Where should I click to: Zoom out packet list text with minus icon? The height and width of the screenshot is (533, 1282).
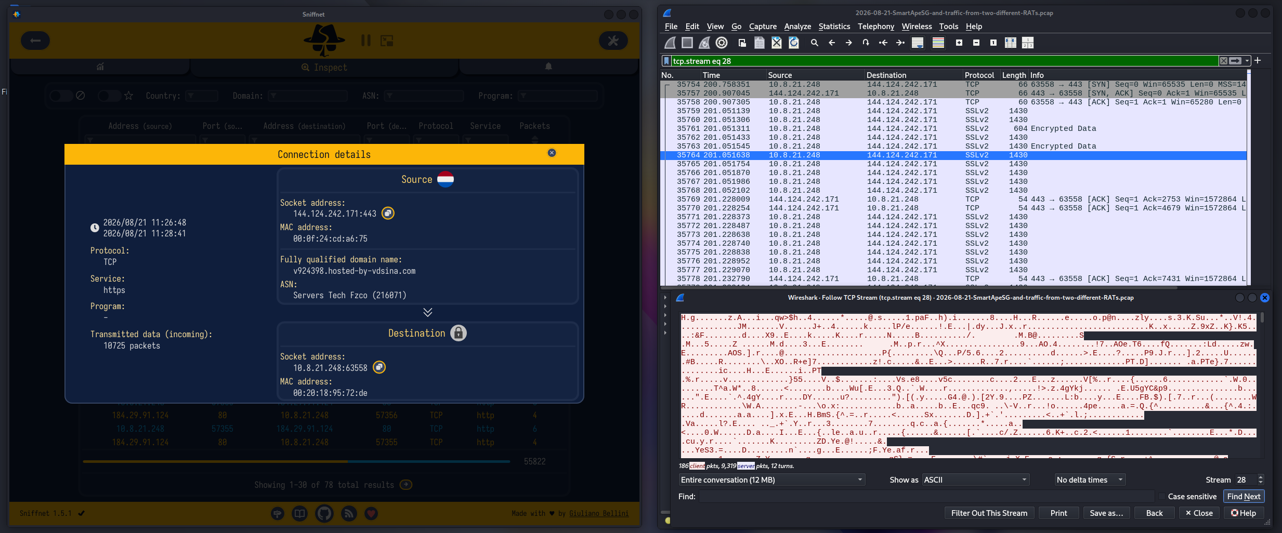coord(976,43)
